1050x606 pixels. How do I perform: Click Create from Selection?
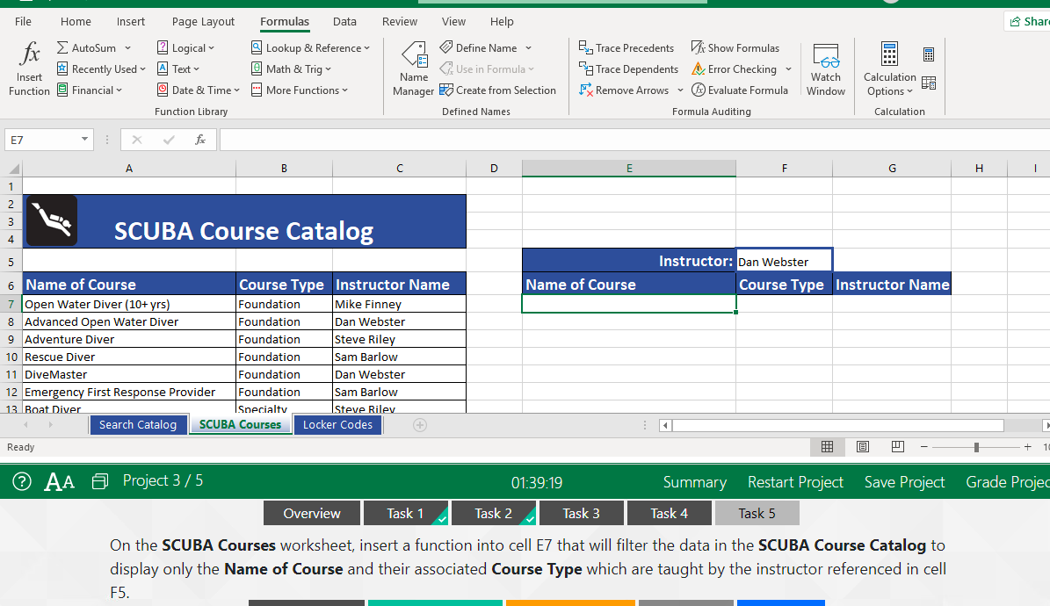498,90
